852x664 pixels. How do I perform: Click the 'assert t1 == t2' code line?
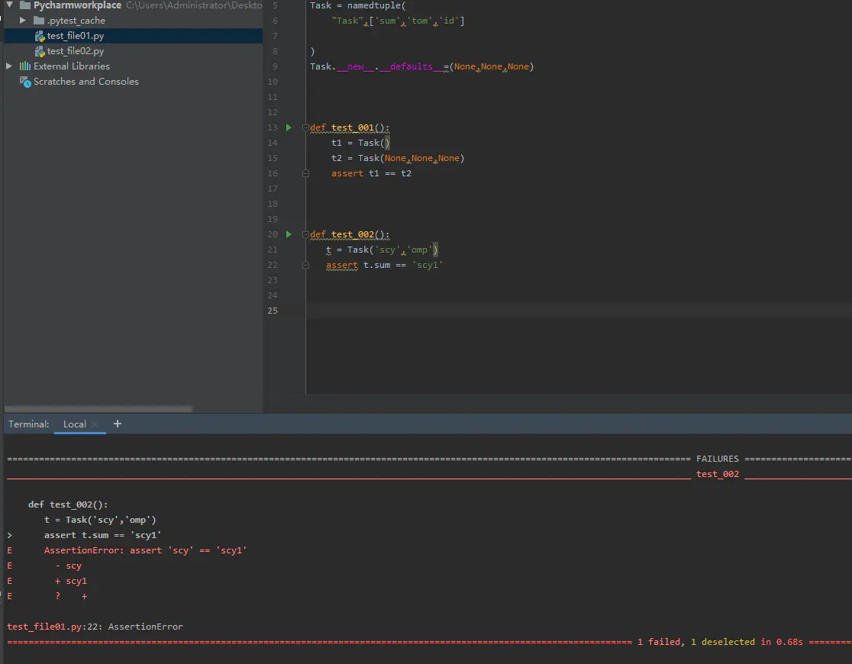click(x=371, y=173)
